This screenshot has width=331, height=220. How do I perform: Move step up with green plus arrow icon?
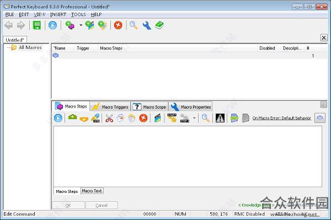pos(72,117)
